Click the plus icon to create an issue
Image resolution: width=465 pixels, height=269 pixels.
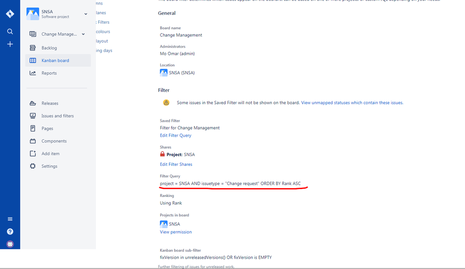(x=10, y=44)
